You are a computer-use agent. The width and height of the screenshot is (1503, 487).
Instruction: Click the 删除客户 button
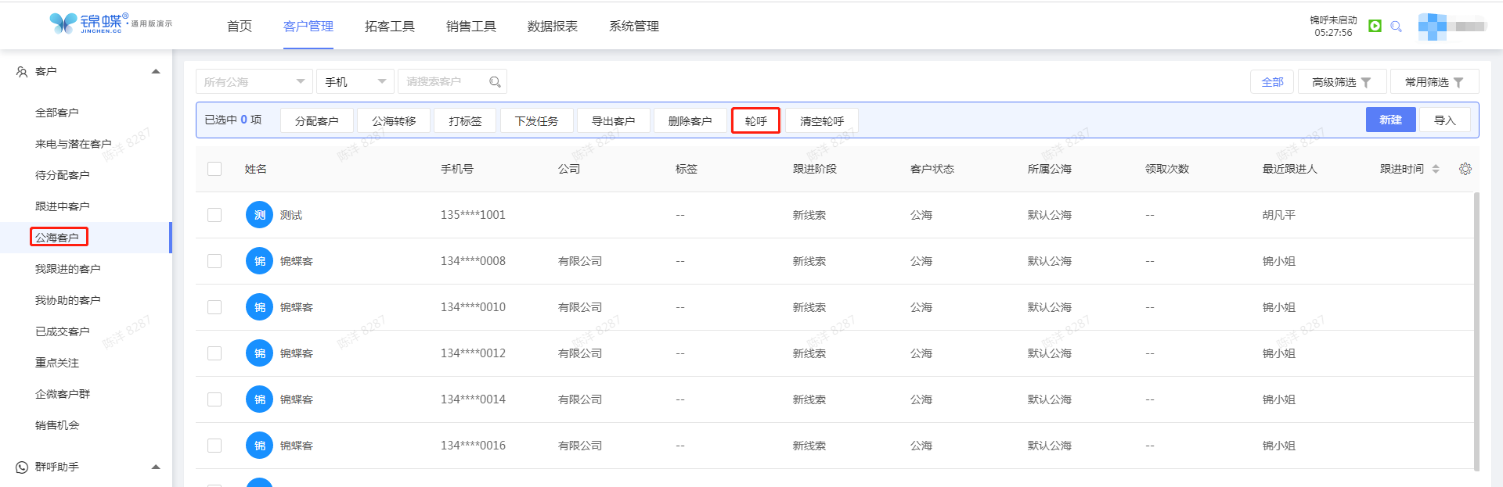coord(690,120)
